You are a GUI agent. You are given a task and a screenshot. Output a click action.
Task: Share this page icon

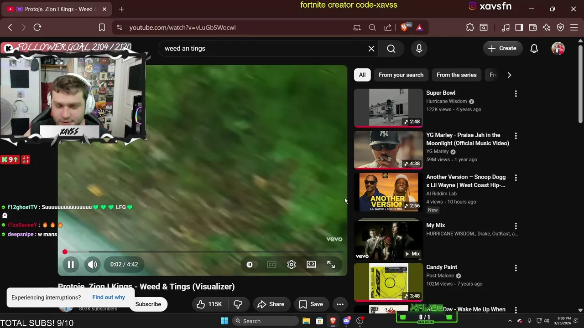(388, 27)
